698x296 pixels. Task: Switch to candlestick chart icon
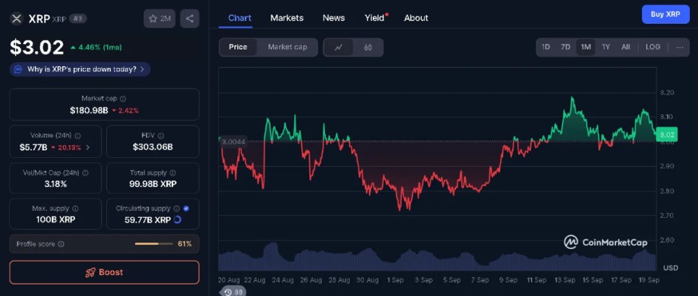pos(368,47)
